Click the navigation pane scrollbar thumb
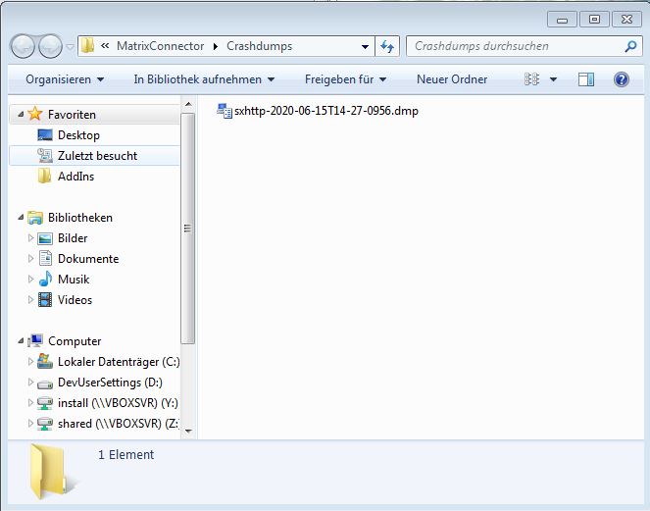 pyautogui.click(x=188, y=229)
